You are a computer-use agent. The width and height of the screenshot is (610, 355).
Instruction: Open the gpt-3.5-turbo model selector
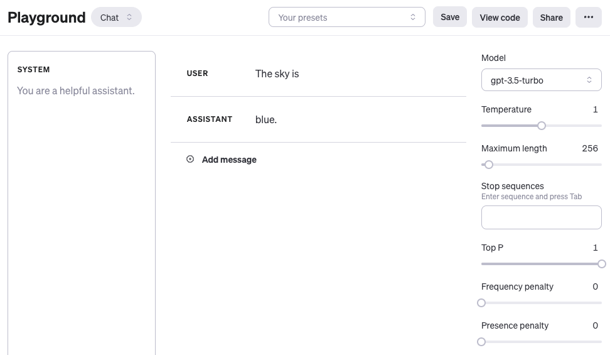click(541, 80)
